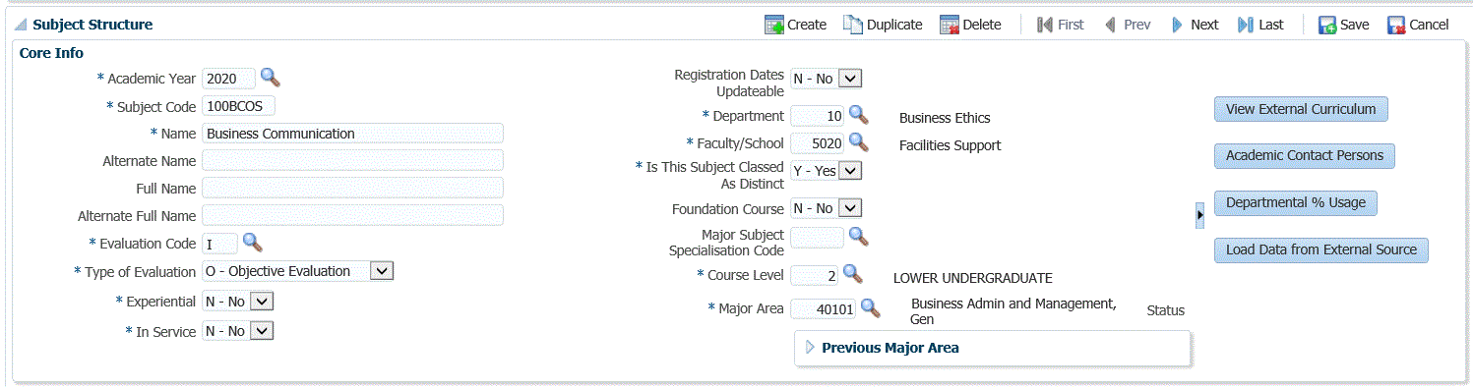This screenshot has height=387, width=1473.
Task: Go to Next record arrow
Action: point(1177,25)
